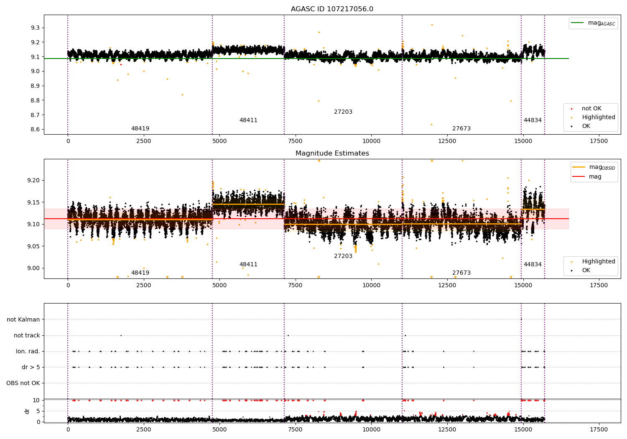
Task: Click y-axis tick 8.8 in top plot
Action: 35,100
